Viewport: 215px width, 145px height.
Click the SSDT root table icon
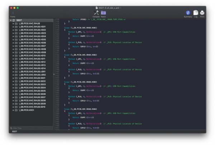pos(14,20)
